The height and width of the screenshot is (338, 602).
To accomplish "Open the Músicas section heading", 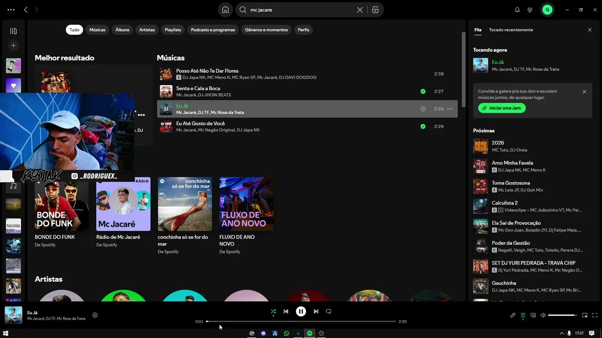I will (x=171, y=58).
